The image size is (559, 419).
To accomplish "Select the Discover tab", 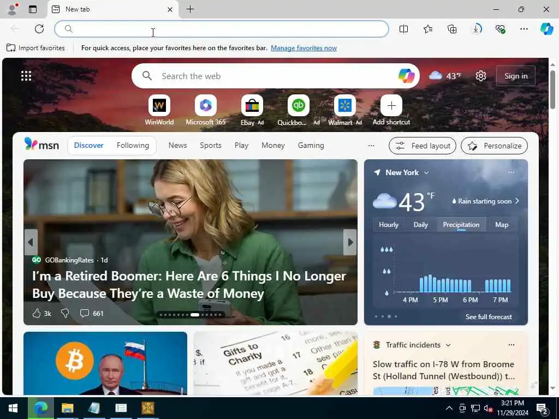I will click(89, 145).
